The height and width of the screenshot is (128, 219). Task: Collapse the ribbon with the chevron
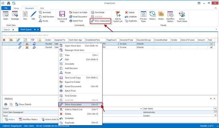(x=216, y=8)
